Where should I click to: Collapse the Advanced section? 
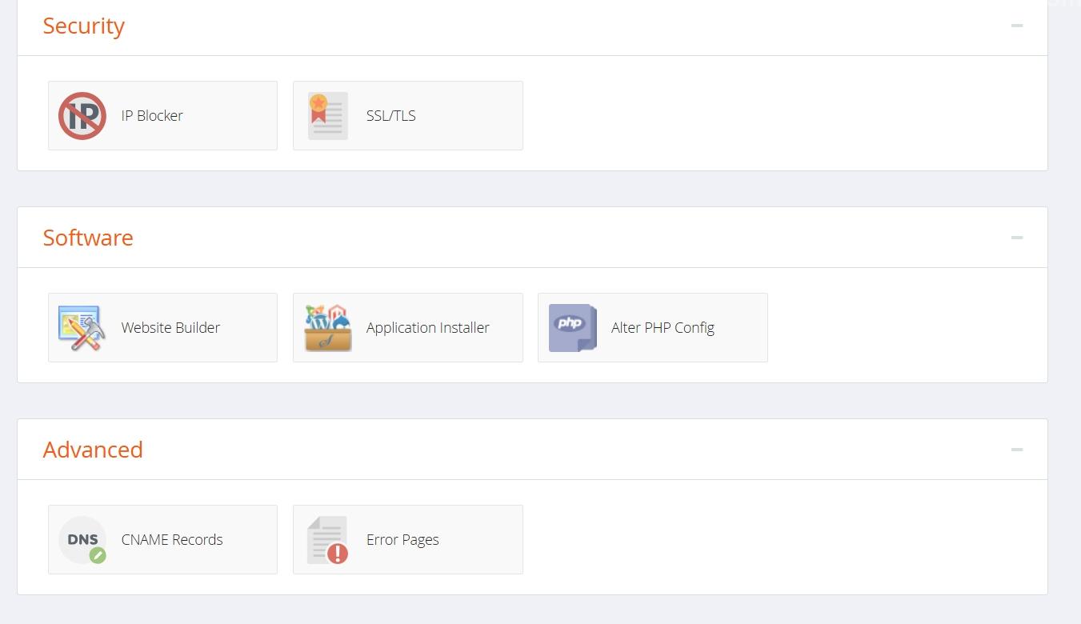pyautogui.click(x=1017, y=450)
